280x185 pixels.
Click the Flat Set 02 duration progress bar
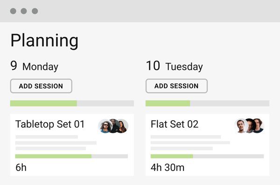[x=207, y=156]
